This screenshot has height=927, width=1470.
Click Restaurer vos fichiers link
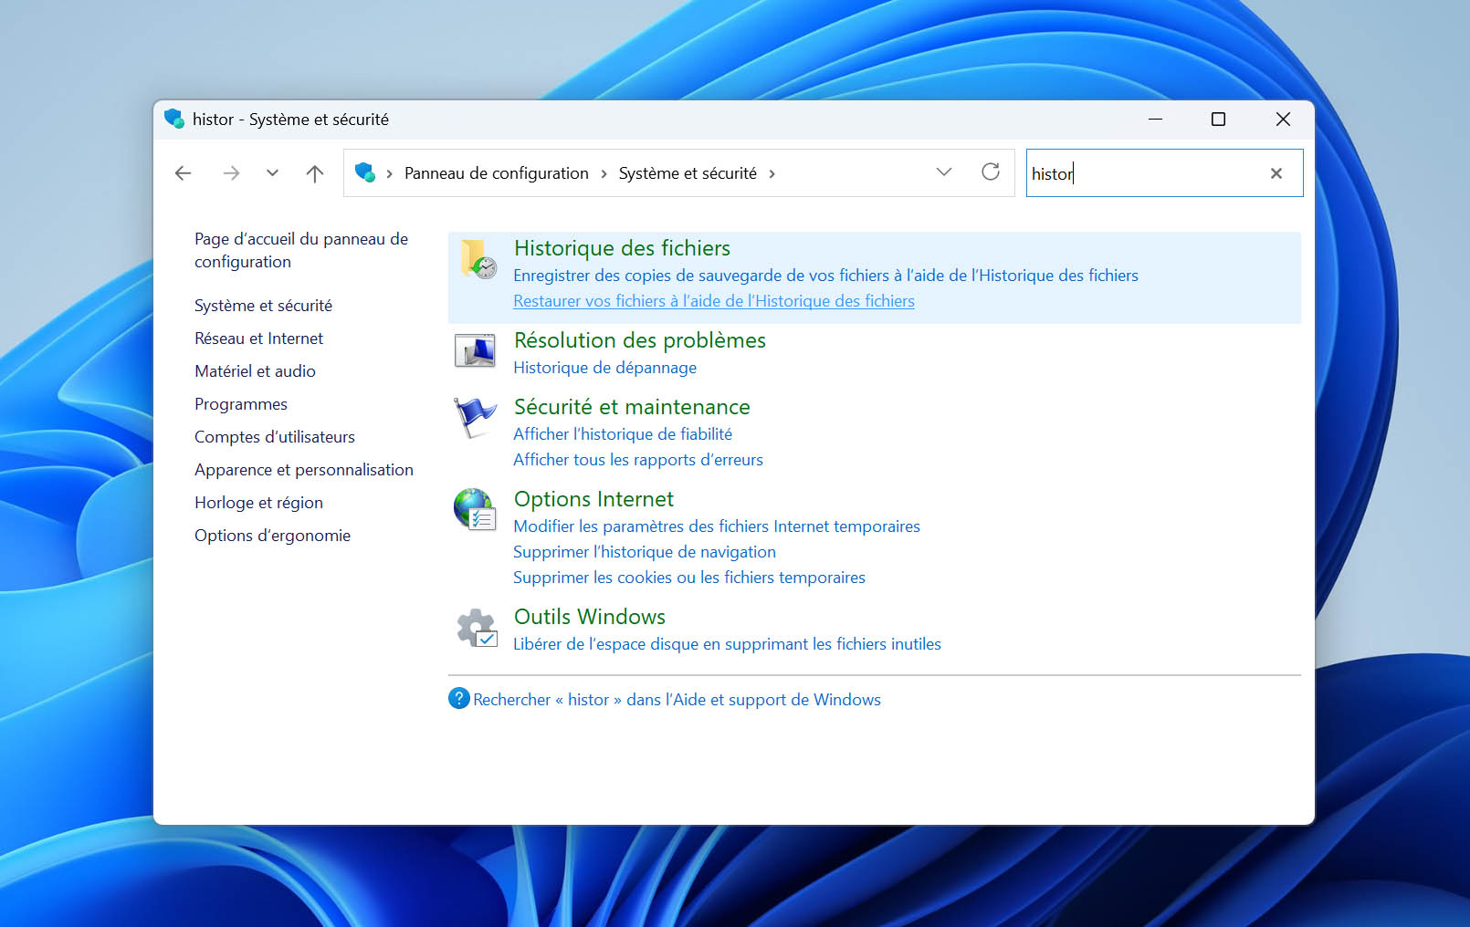(x=714, y=301)
